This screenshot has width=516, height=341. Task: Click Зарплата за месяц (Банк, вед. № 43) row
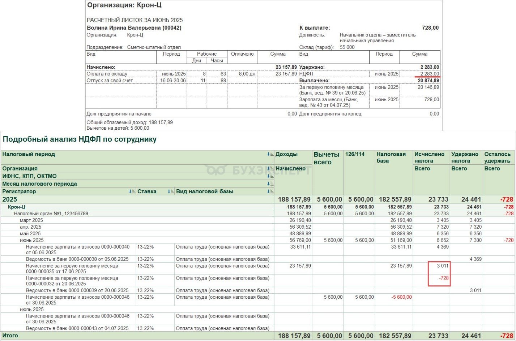coord(369,102)
